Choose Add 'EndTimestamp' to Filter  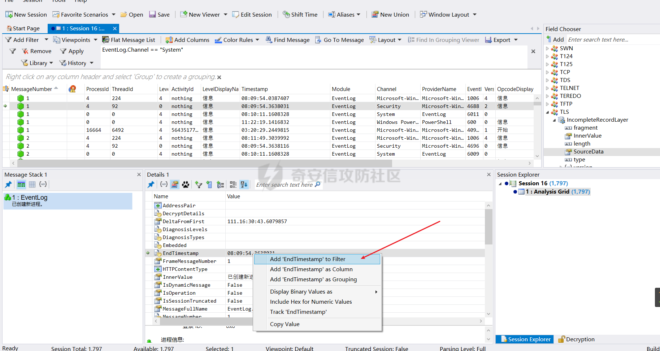(307, 259)
